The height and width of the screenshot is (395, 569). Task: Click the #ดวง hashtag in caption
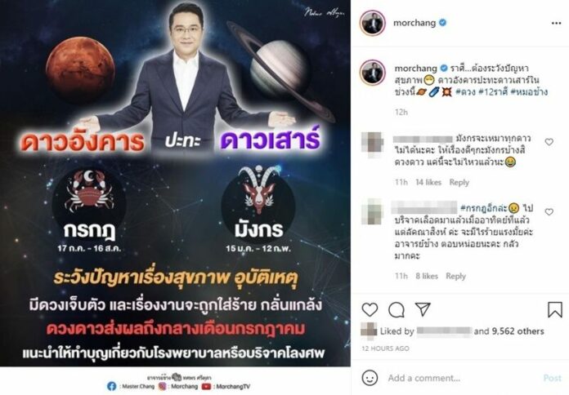[x=465, y=92]
